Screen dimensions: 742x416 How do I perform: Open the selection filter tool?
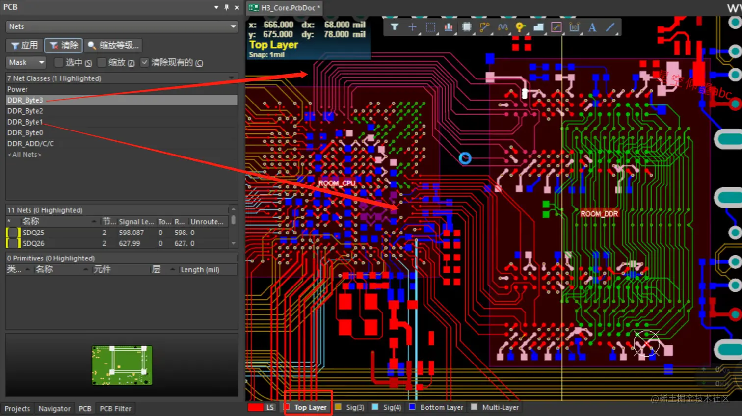(395, 27)
